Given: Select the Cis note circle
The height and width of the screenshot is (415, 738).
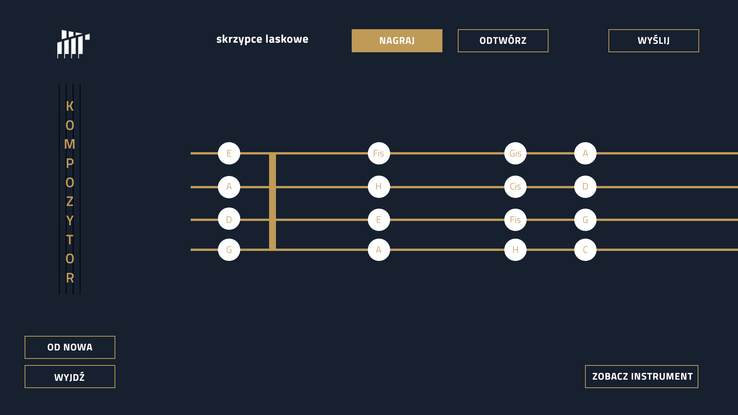Looking at the screenshot, I should tap(515, 187).
